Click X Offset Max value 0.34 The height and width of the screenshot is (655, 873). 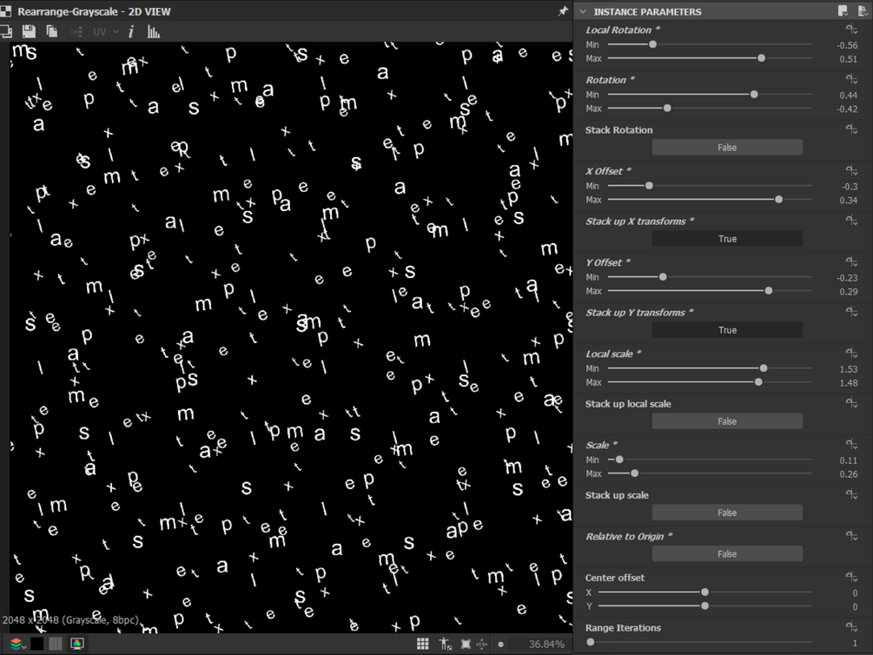849,201
